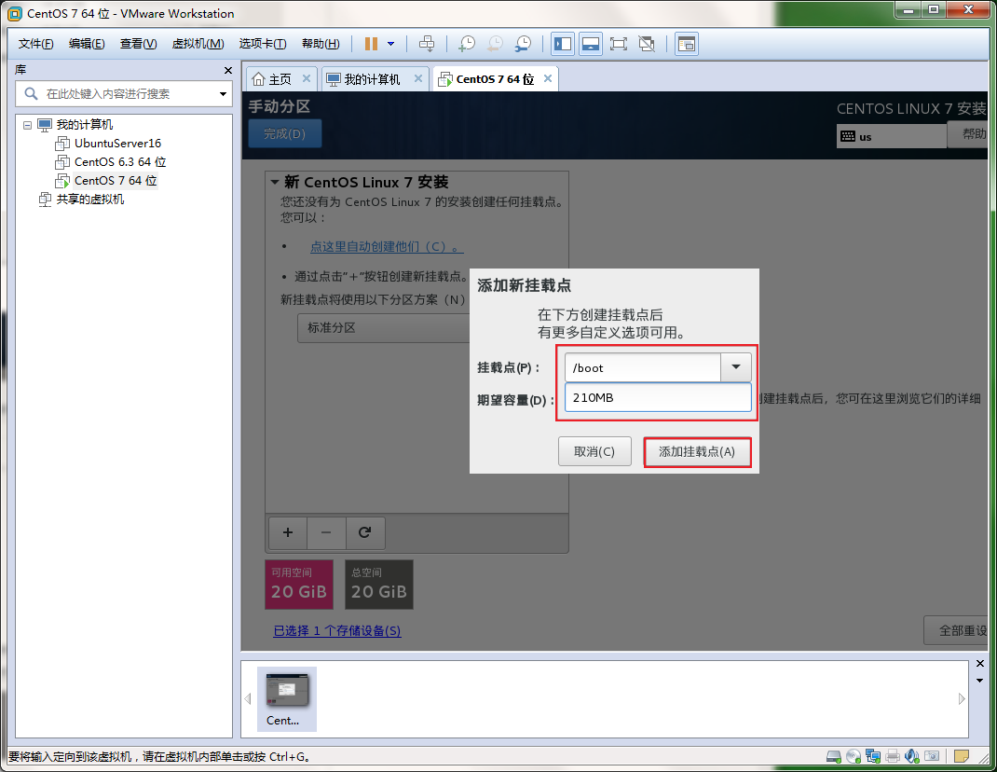The width and height of the screenshot is (997, 772).
Task: Open the snapshot manager
Action: [523, 44]
